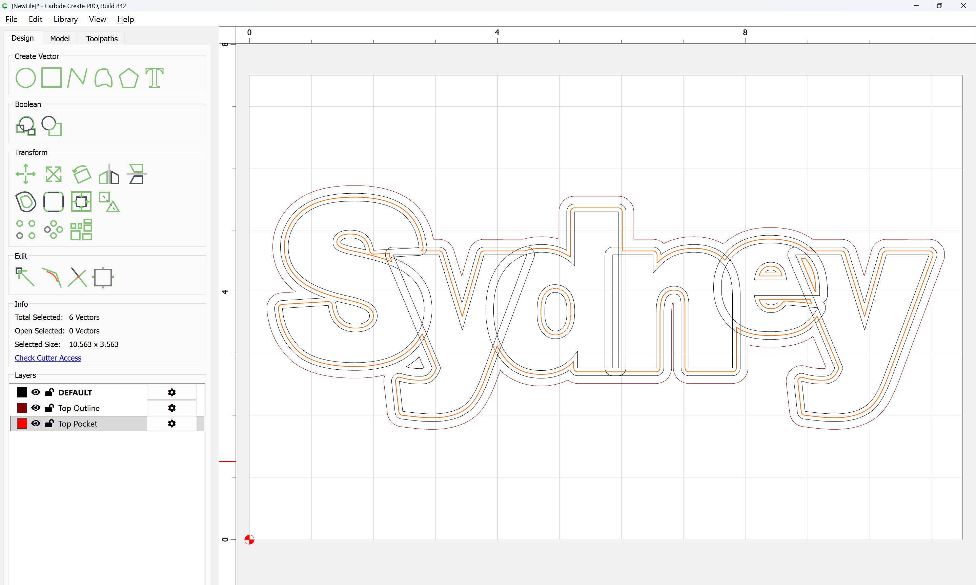Lock the DEFAULT layer
This screenshot has width=976, height=585.
point(49,392)
